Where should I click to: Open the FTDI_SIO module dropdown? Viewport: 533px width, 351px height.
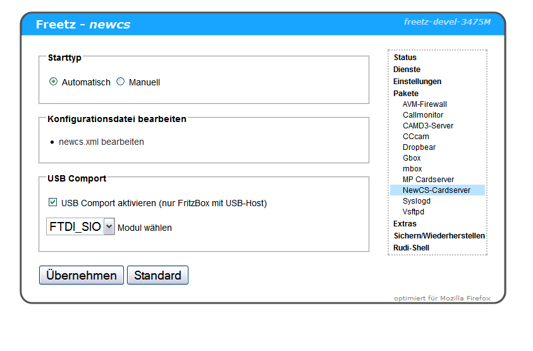tap(80, 227)
